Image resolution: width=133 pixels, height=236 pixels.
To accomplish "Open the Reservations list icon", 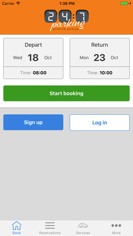I will pos(50,225).
